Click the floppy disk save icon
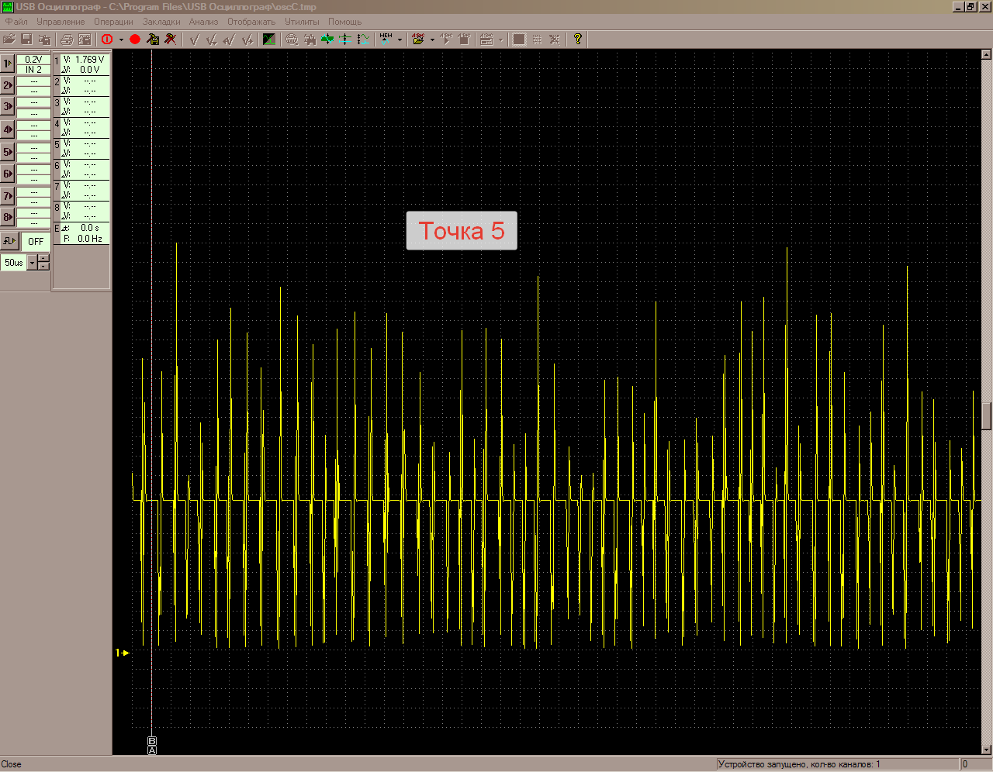The height and width of the screenshot is (772, 993). tap(26, 39)
